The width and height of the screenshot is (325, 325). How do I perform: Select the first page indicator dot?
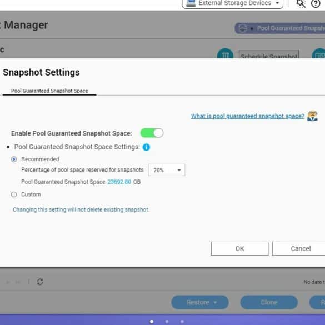click(x=152, y=322)
